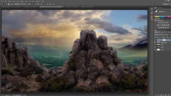Open the Properties panel icon in the collapsed dock
This screenshot has height=96, width=171.
(x=152, y=13)
